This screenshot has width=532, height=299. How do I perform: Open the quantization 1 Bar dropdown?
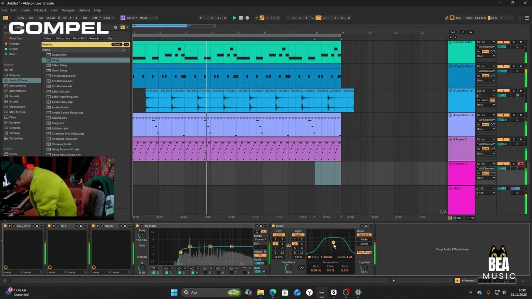coord(108,18)
